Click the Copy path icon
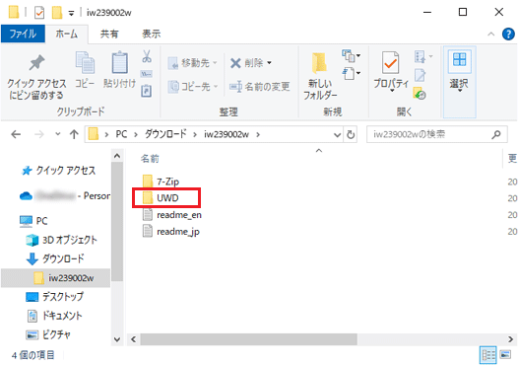 click(x=147, y=74)
